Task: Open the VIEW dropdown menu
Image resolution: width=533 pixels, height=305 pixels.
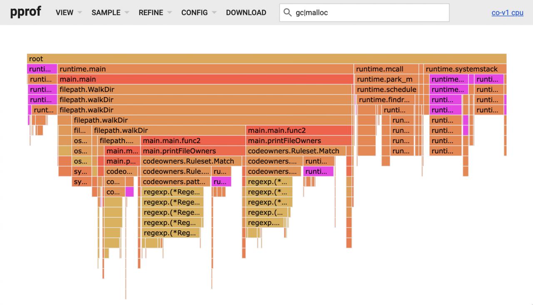Action: pyautogui.click(x=69, y=12)
